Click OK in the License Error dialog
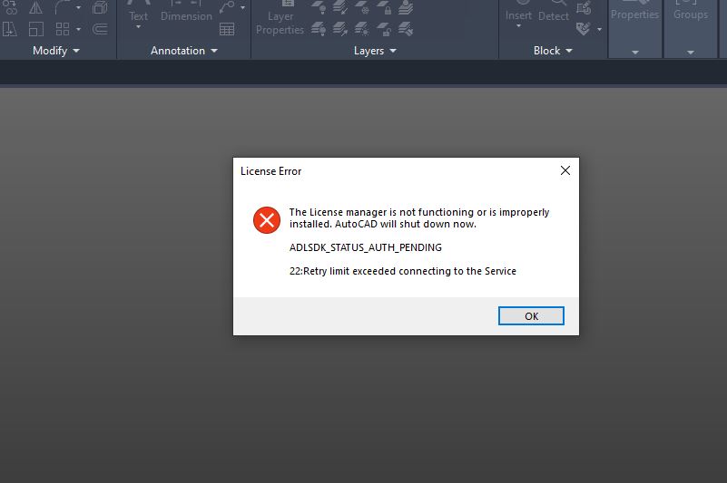 tap(531, 316)
